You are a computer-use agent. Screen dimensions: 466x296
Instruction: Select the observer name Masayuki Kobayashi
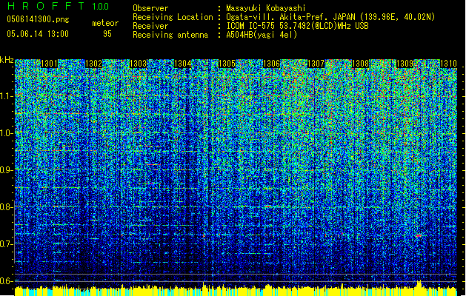267,8
